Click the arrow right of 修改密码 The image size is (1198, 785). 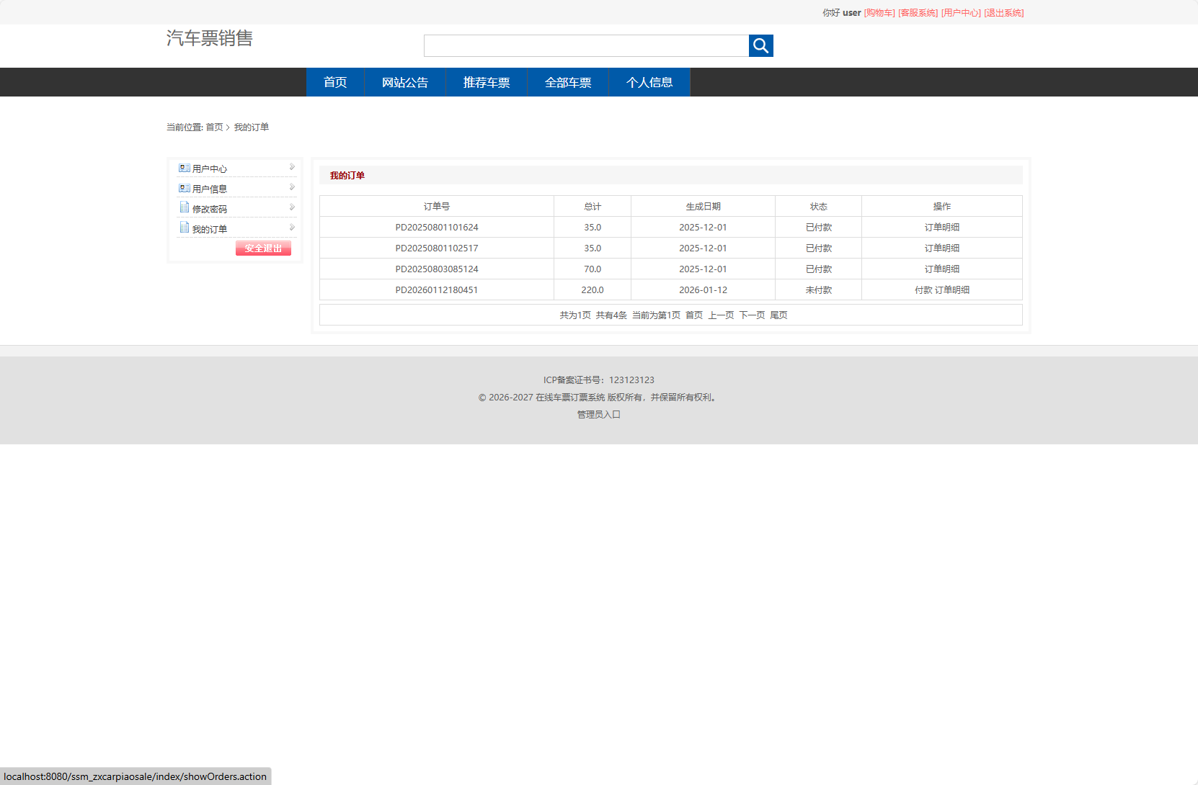(x=292, y=207)
